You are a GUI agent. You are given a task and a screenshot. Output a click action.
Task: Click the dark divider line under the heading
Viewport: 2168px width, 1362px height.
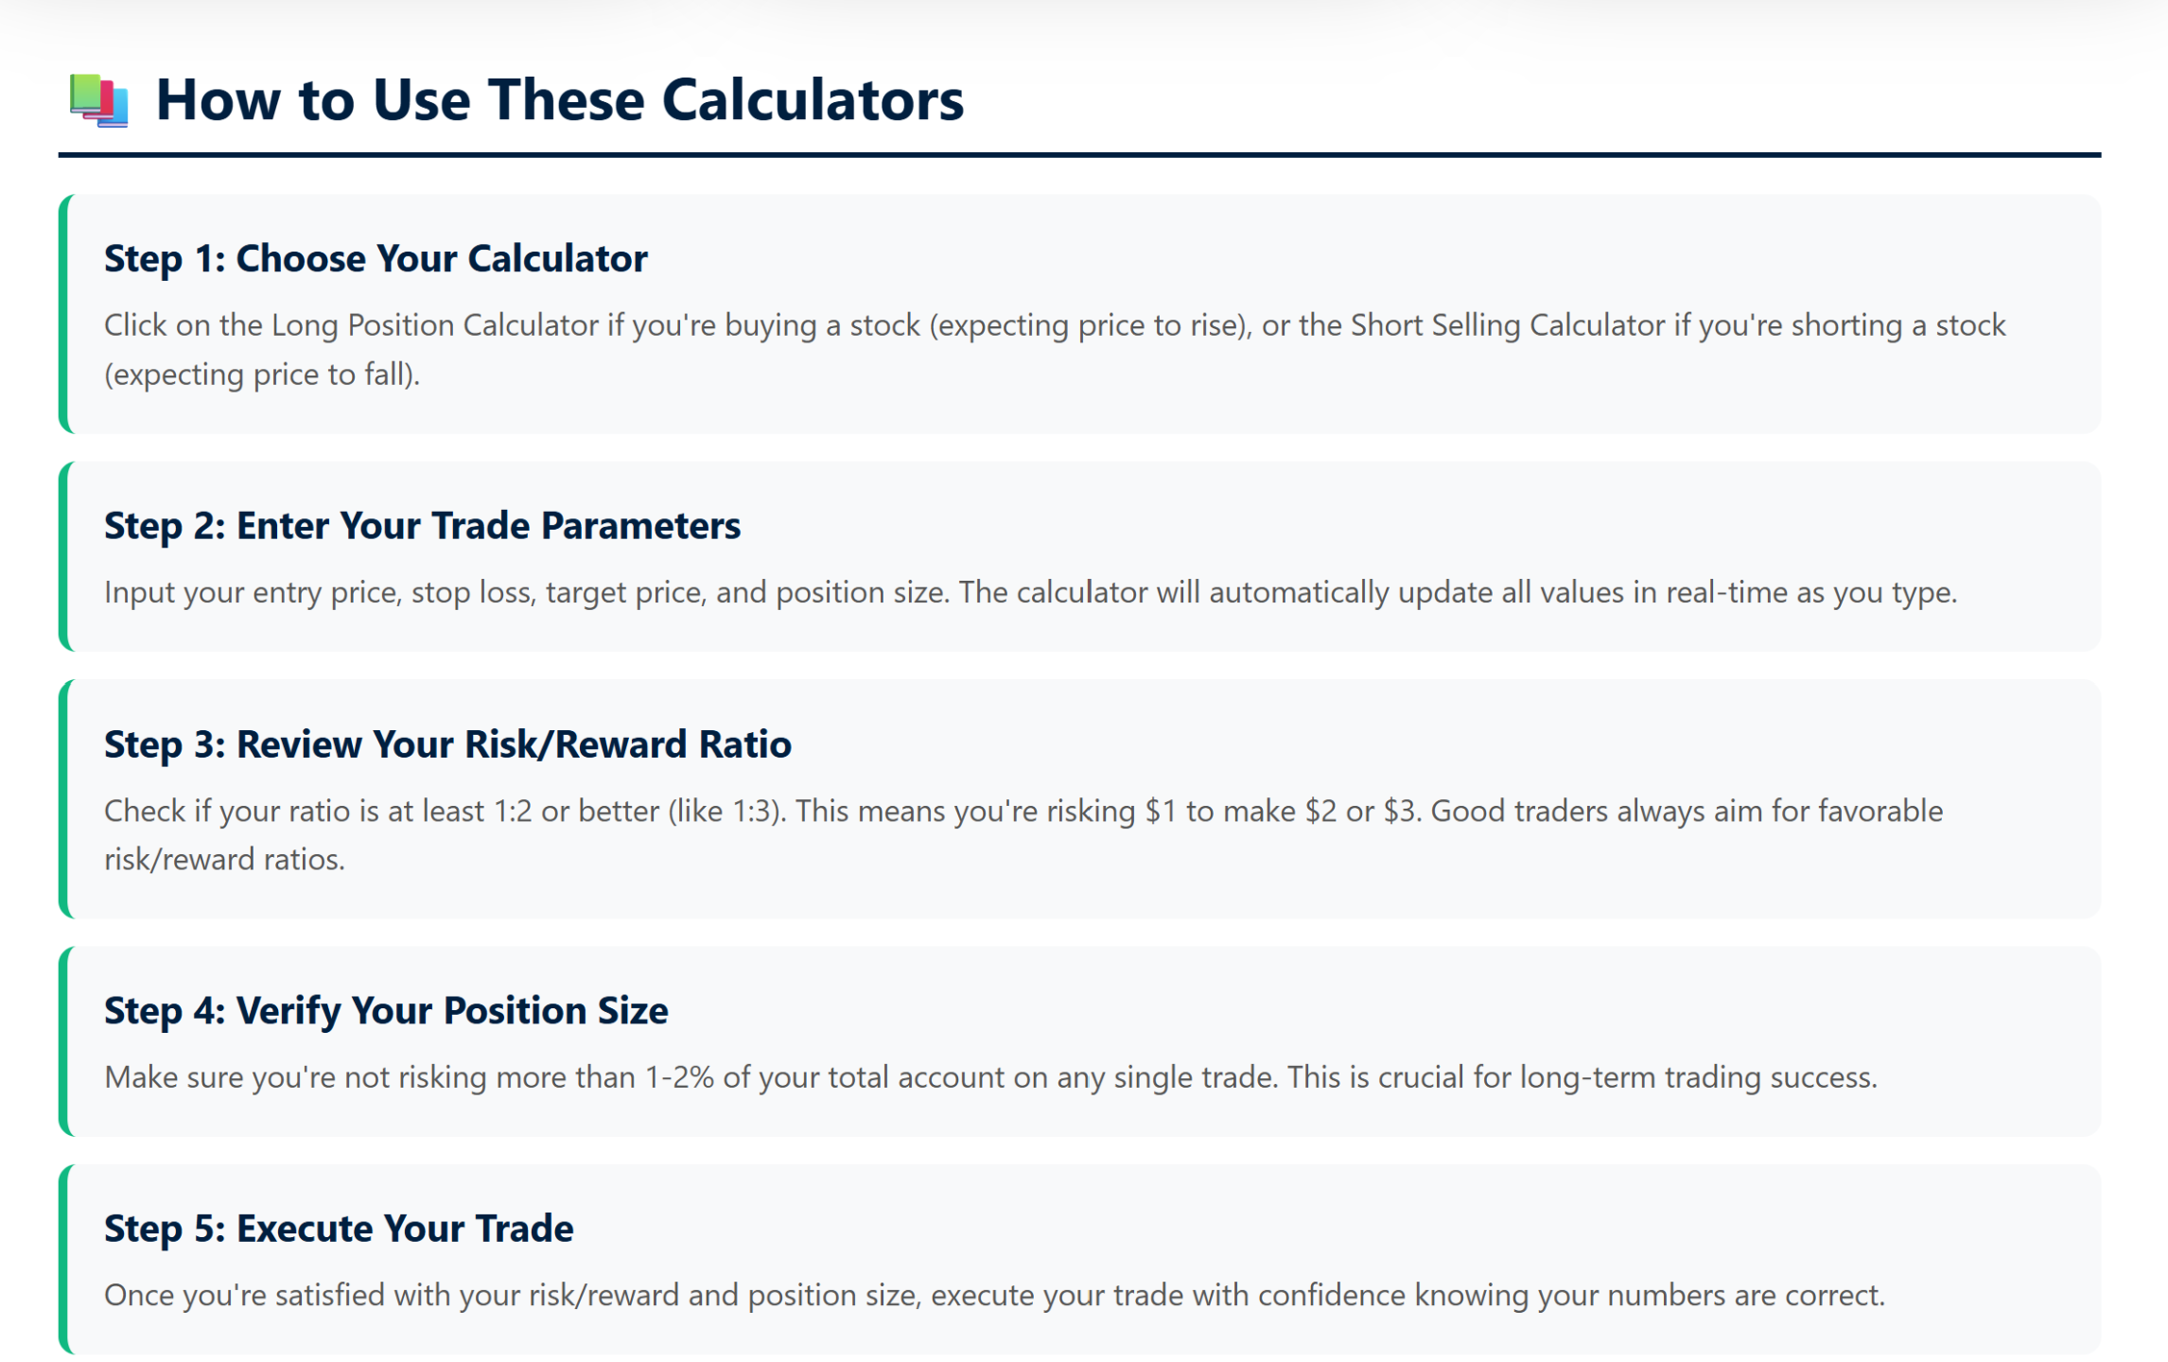tap(1079, 154)
